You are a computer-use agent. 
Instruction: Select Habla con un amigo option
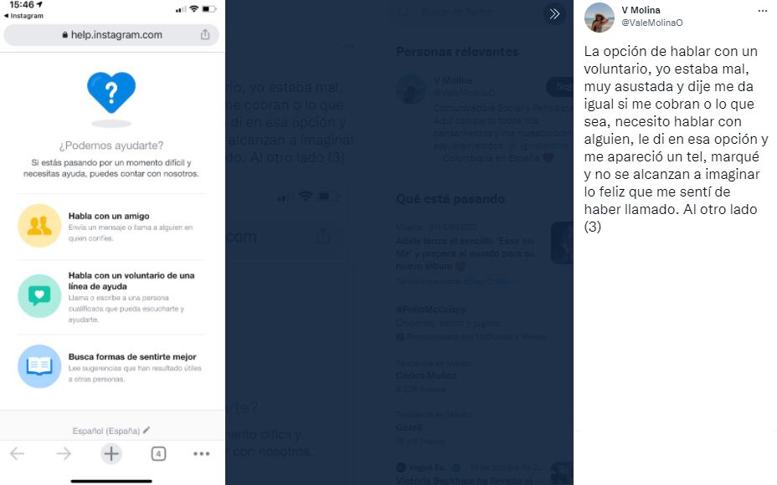click(x=111, y=226)
